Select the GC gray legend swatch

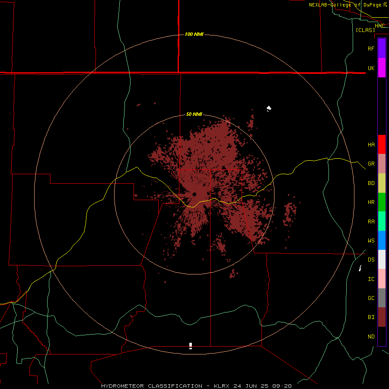[382, 298]
